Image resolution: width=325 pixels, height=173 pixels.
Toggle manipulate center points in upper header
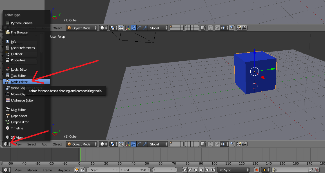pyautogui.click(x=121, y=28)
